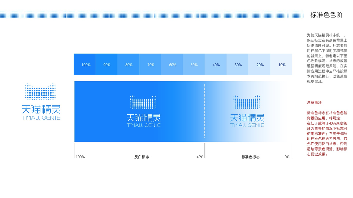Image resolution: width=353 pixels, height=198 pixels.
Task: Click the white TMALL GENIE text on blue
Action: (144, 125)
